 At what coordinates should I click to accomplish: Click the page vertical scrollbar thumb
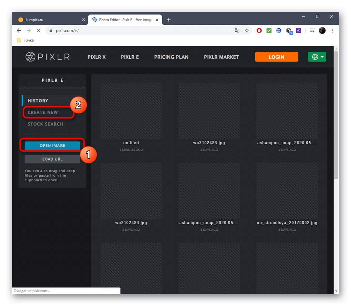point(336,115)
